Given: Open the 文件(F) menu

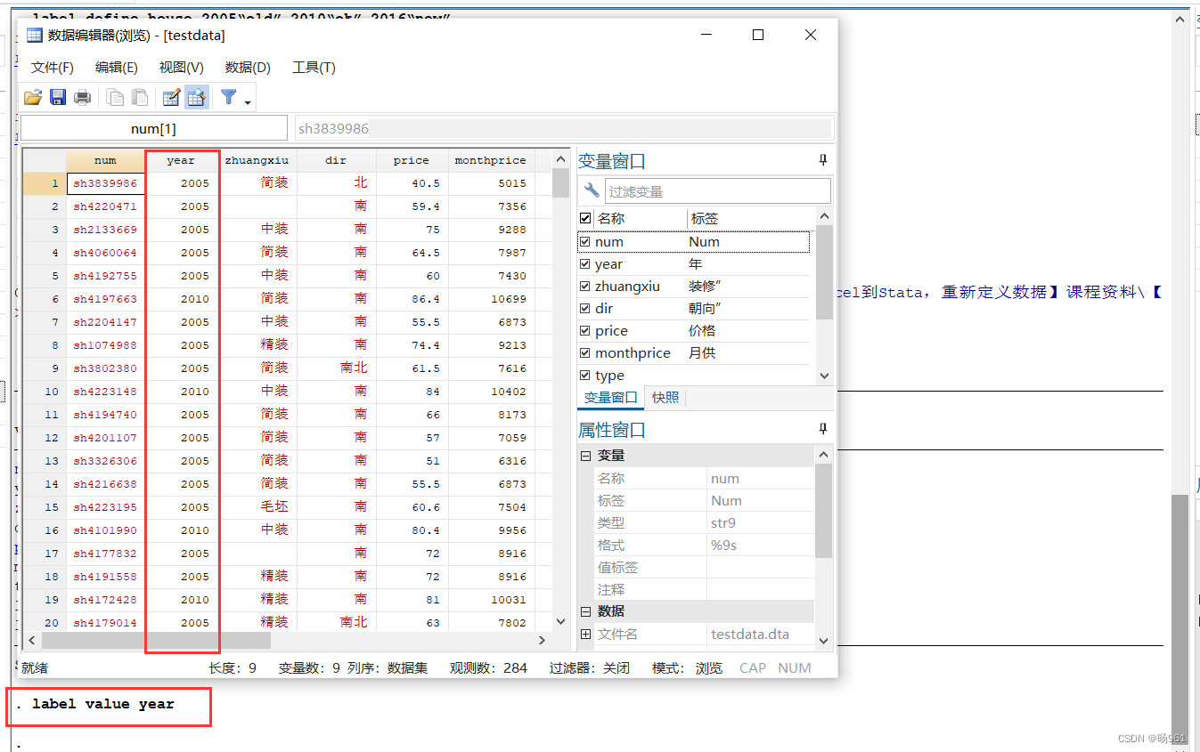Looking at the screenshot, I should (53, 68).
